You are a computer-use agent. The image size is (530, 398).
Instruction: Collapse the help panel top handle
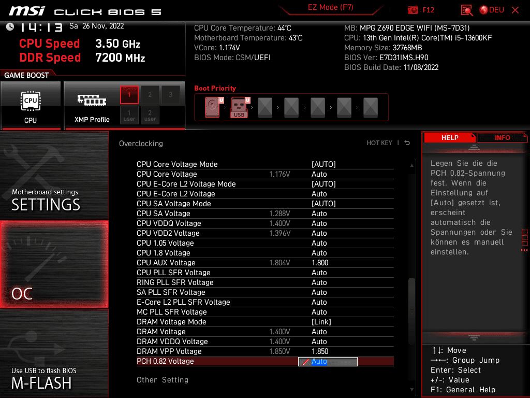coord(474,147)
